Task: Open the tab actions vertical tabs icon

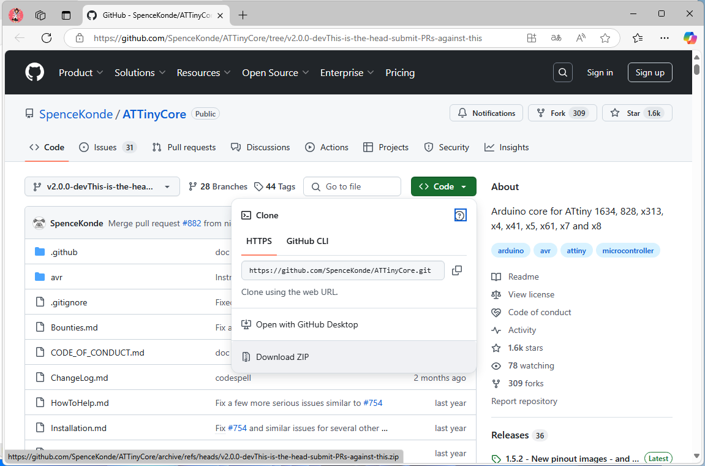Action: pyautogui.click(x=66, y=15)
